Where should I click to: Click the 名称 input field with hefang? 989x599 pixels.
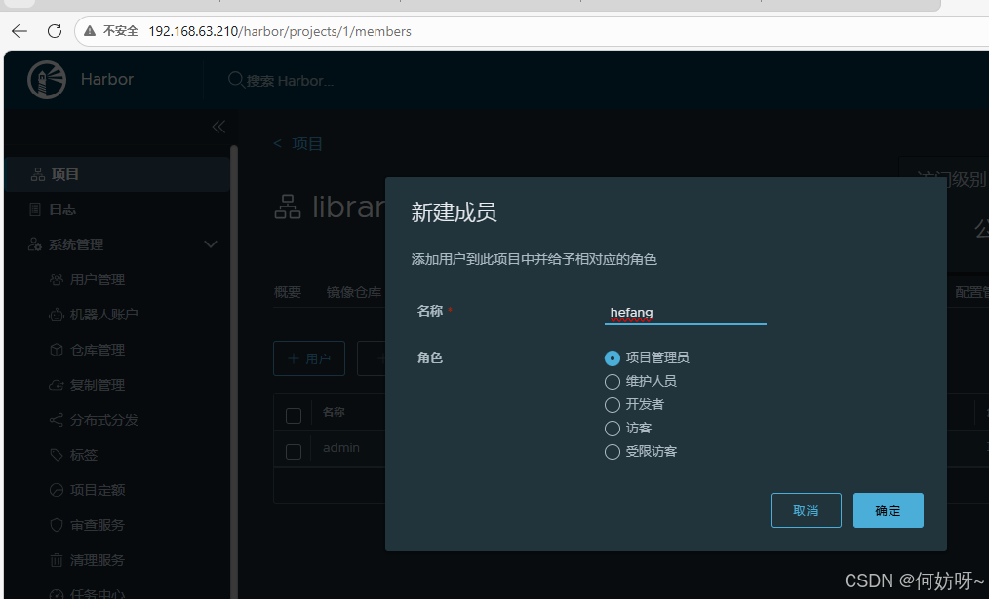[x=686, y=313]
